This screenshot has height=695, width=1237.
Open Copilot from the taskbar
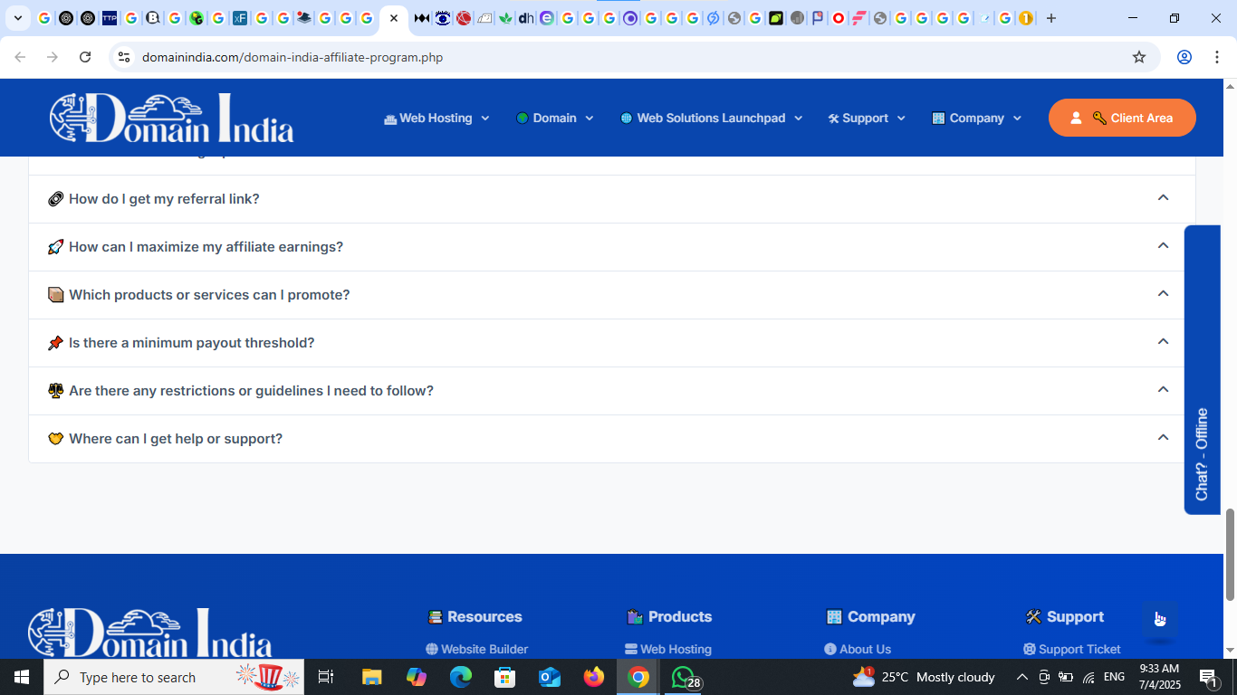[x=417, y=677]
